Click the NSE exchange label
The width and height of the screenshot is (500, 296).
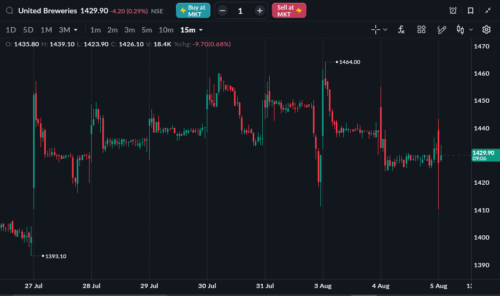(x=157, y=11)
